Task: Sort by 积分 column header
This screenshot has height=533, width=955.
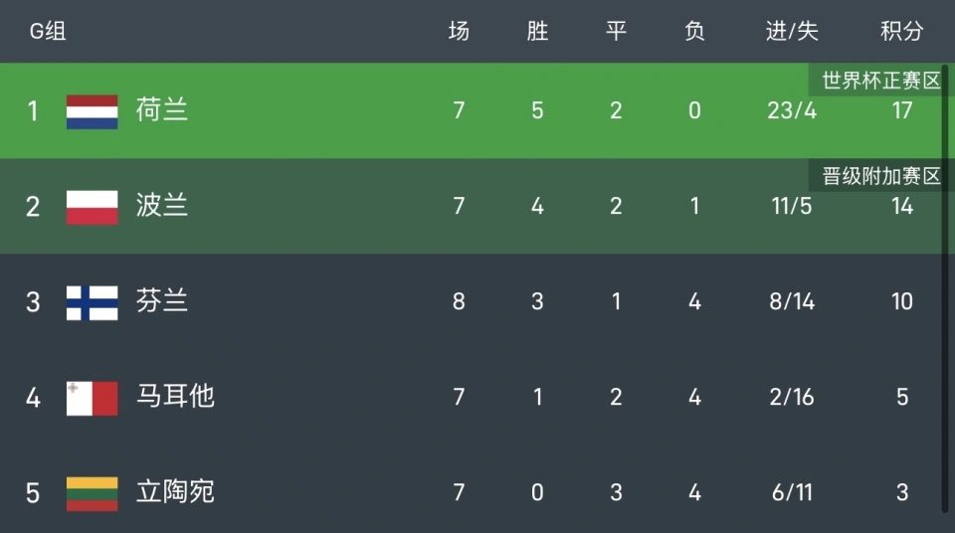Action: (x=901, y=31)
